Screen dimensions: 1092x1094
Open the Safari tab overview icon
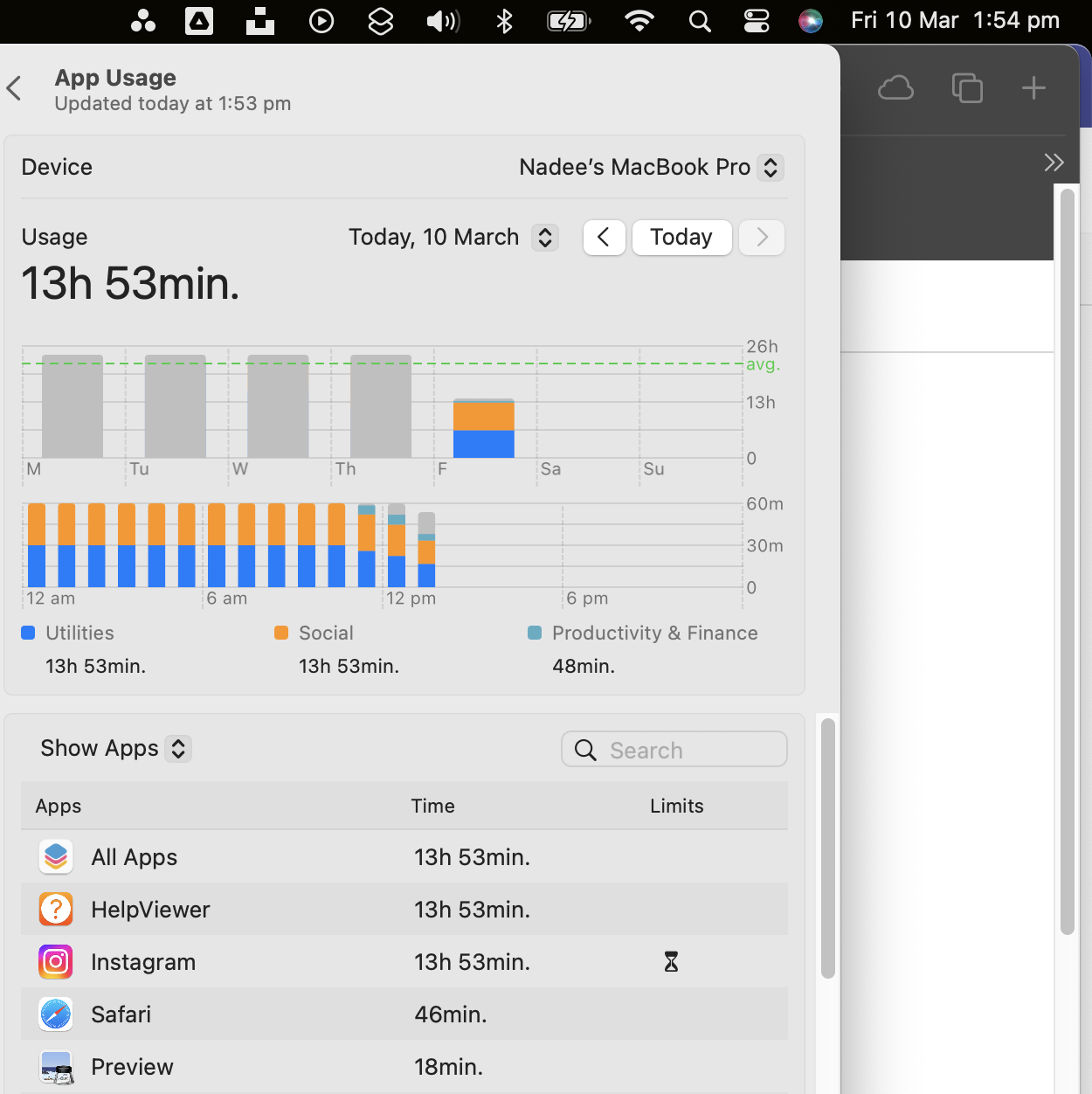point(967,88)
